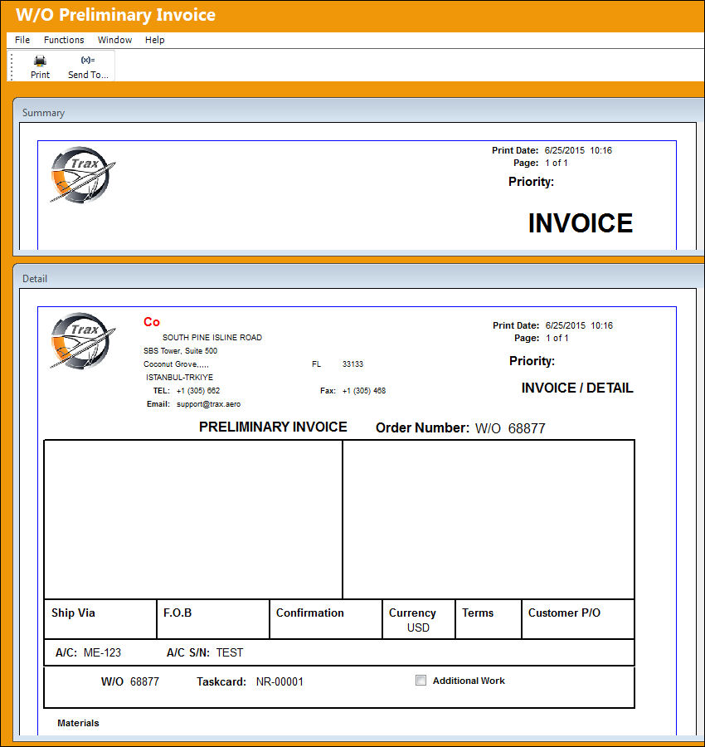This screenshot has height=747, width=705.
Task: Click order number value 68877 in header
Action: coord(527,428)
